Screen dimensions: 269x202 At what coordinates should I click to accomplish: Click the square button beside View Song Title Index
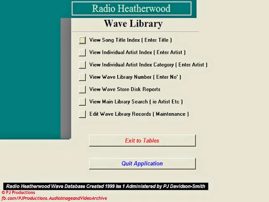pos(82,40)
